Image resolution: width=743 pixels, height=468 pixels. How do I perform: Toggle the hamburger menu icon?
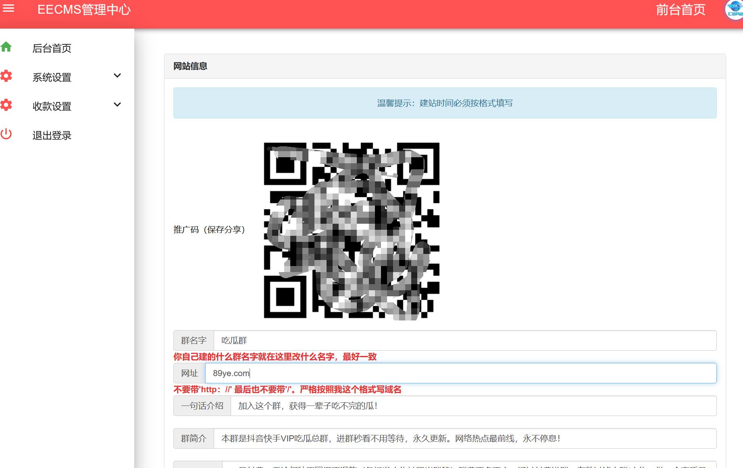(x=8, y=8)
